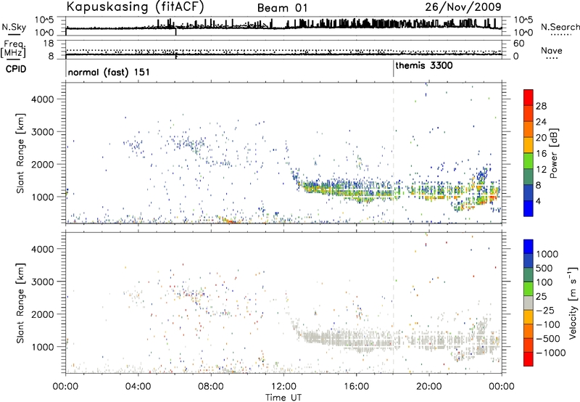Click the blue bottom segment of Power colorbar

point(529,208)
